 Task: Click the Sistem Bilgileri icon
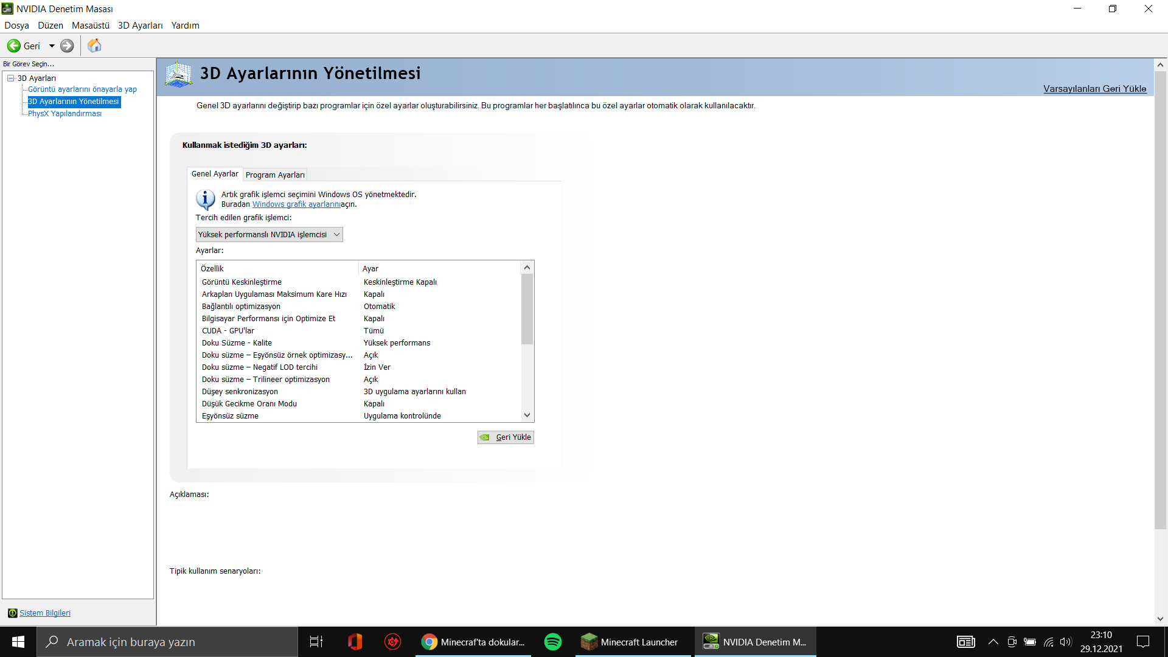pos(12,613)
